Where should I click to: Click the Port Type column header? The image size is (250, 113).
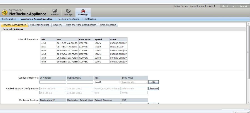[x=86, y=39]
